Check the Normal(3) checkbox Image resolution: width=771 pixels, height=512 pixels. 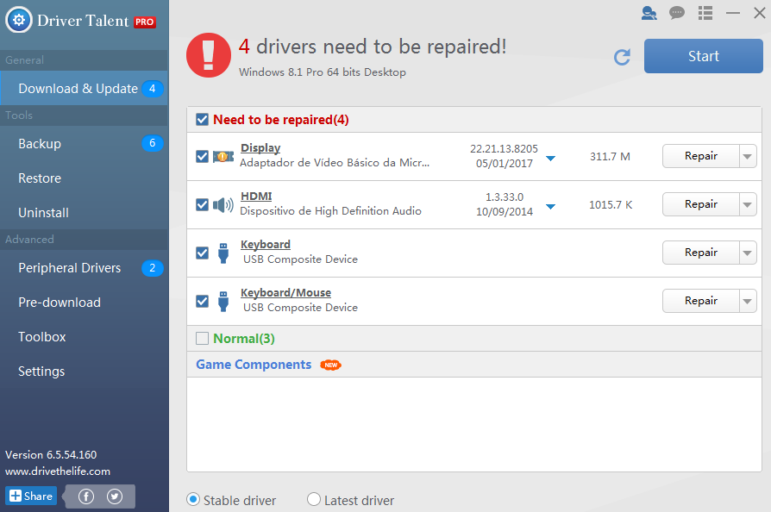[202, 338]
